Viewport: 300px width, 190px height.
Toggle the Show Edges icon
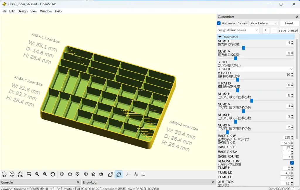(x=144, y=174)
